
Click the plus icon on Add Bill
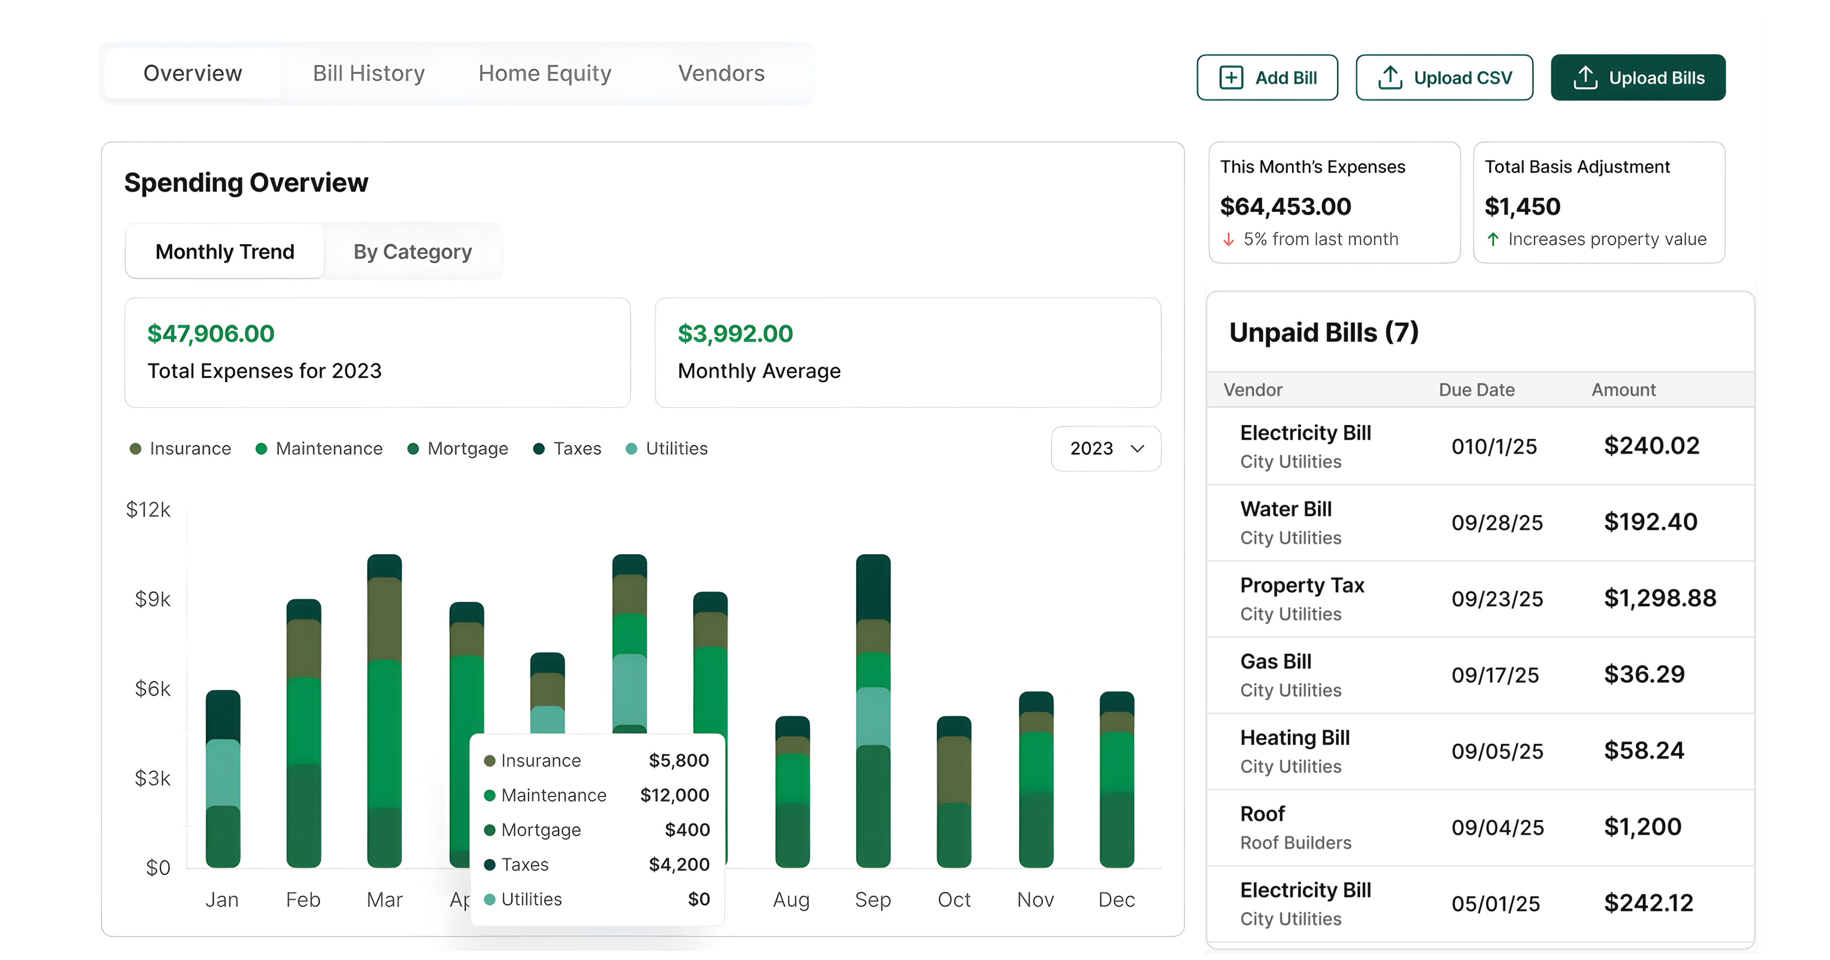[x=1232, y=77]
